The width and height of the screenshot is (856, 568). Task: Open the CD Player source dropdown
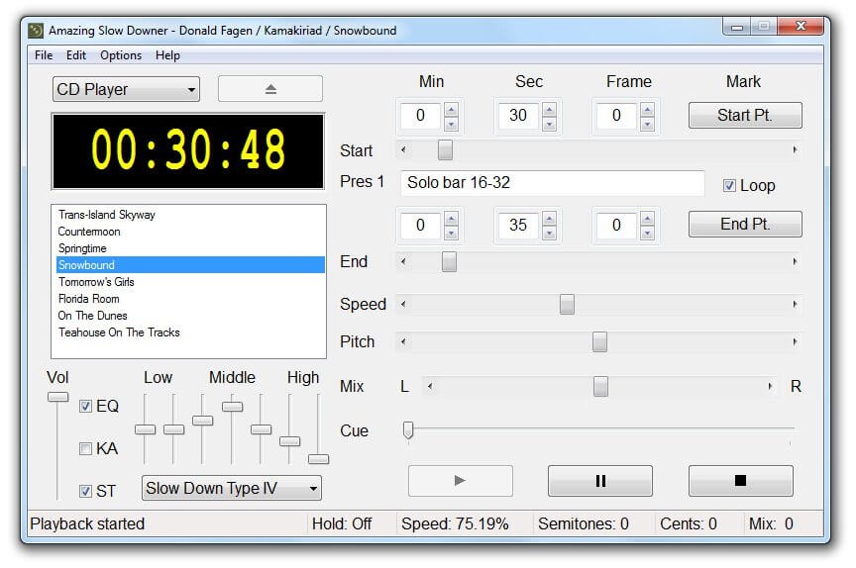[x=126, y=89]
